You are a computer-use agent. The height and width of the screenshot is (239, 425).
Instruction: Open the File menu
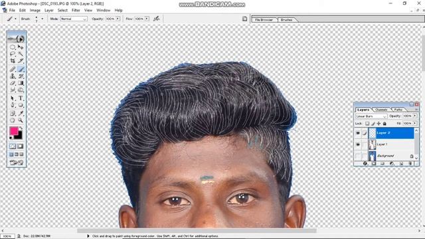tap(12, 11)
